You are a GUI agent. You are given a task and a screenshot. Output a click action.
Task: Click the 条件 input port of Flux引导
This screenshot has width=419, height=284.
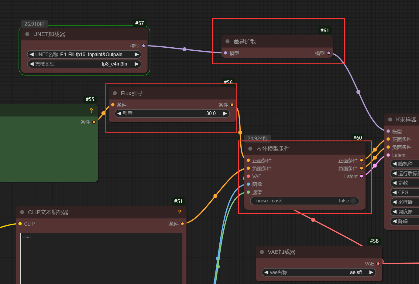[113, 105]
